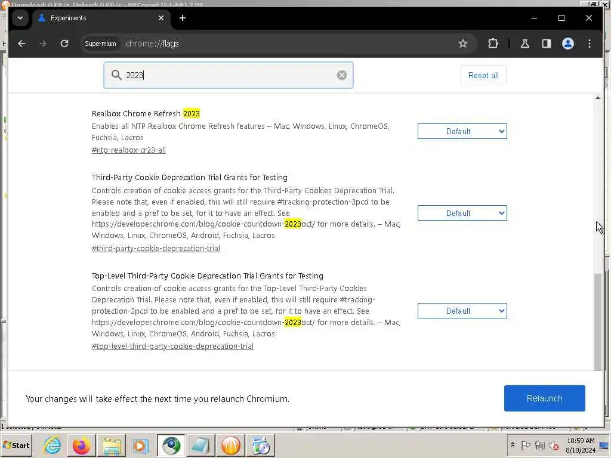
Task: Follow the #top-level-third-party-cookie-deprecation-trial link
Action: pos(172,346)
